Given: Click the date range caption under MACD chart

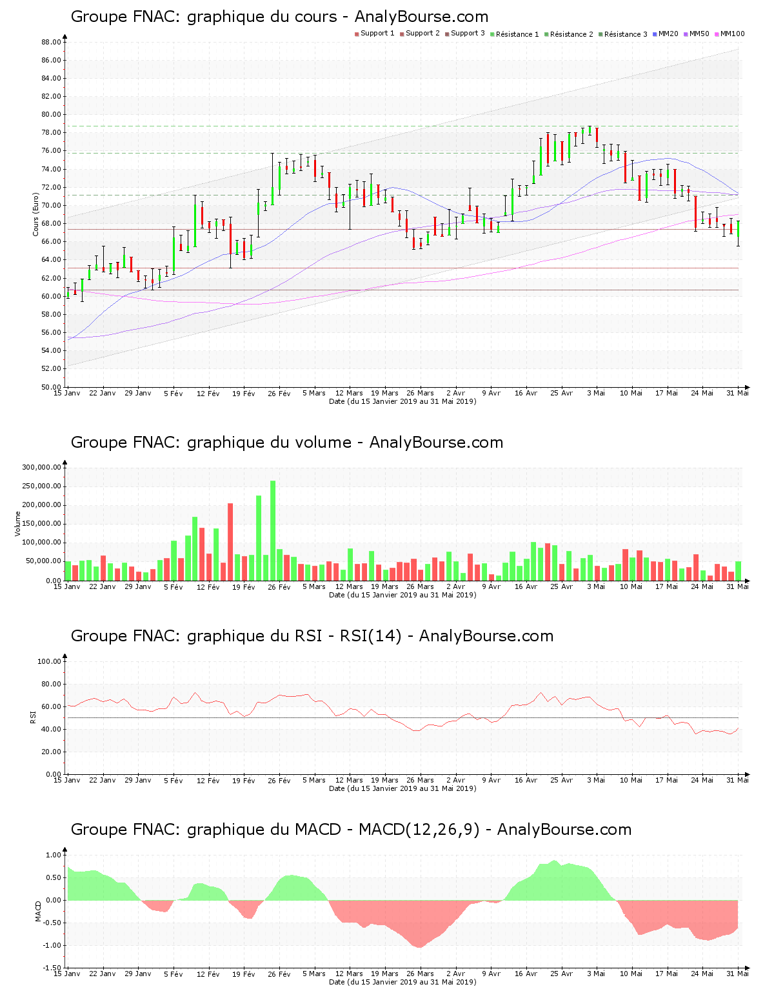Looking at the screenshot, I should (x=402, y=982).
